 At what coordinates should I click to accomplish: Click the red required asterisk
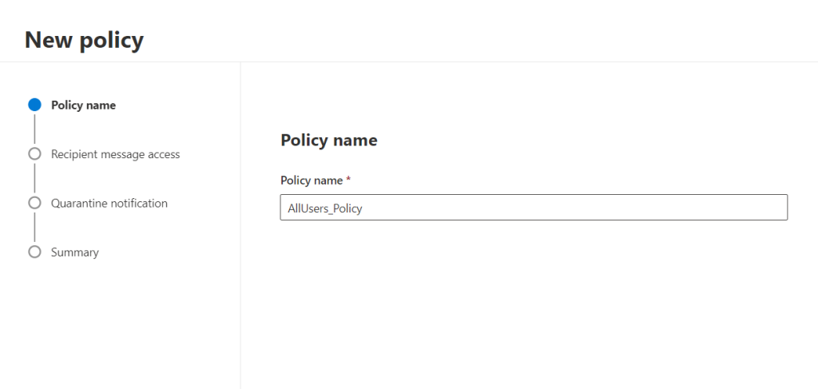click(348, 180)
